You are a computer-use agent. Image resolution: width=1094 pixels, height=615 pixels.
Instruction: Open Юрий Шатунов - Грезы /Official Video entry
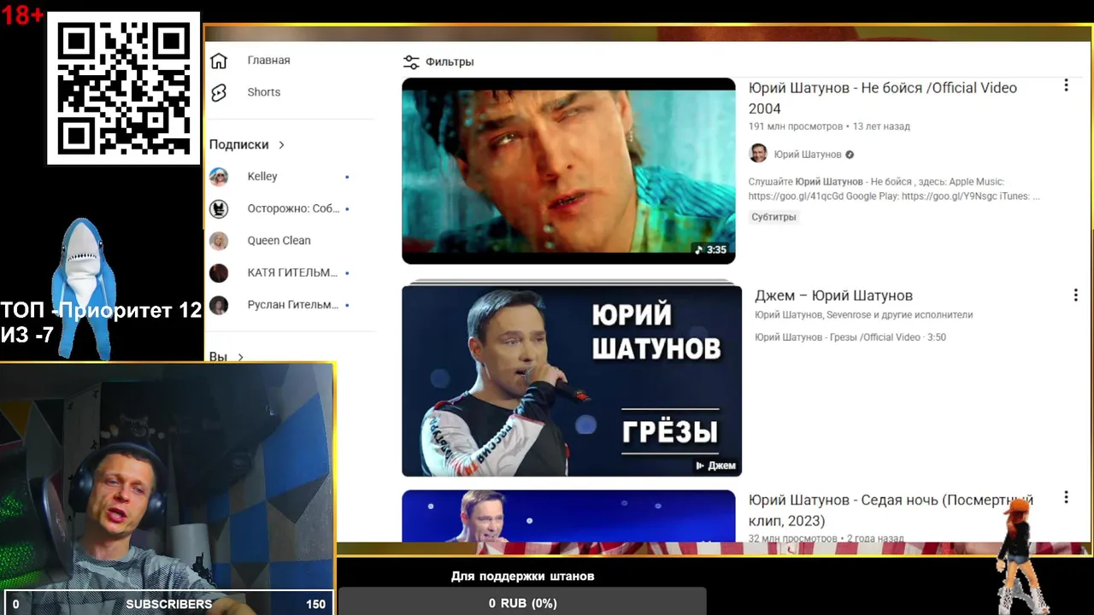pyautogui.click(x=850, y=337)
